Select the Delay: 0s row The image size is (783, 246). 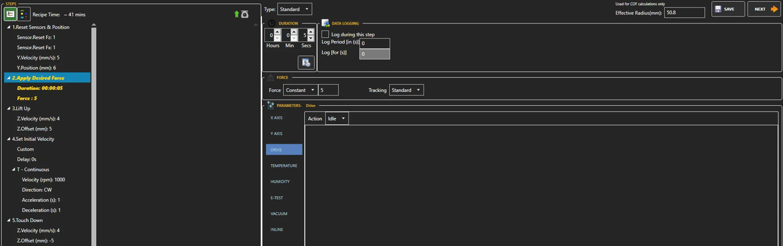click(x=27, y=160)
